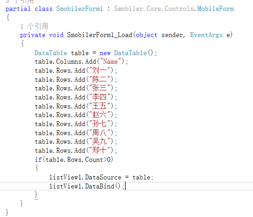Screen dimensions: 253x217
Task: Click at end of listView1.DataBind() line
Action: 125,186
